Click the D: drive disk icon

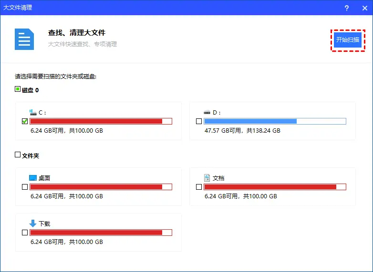tap(207, 112)
